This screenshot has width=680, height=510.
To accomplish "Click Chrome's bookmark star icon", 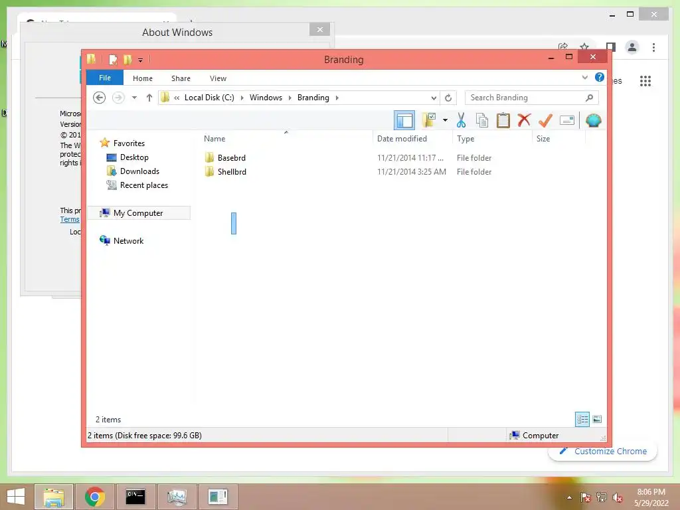I will click(584, 46).
